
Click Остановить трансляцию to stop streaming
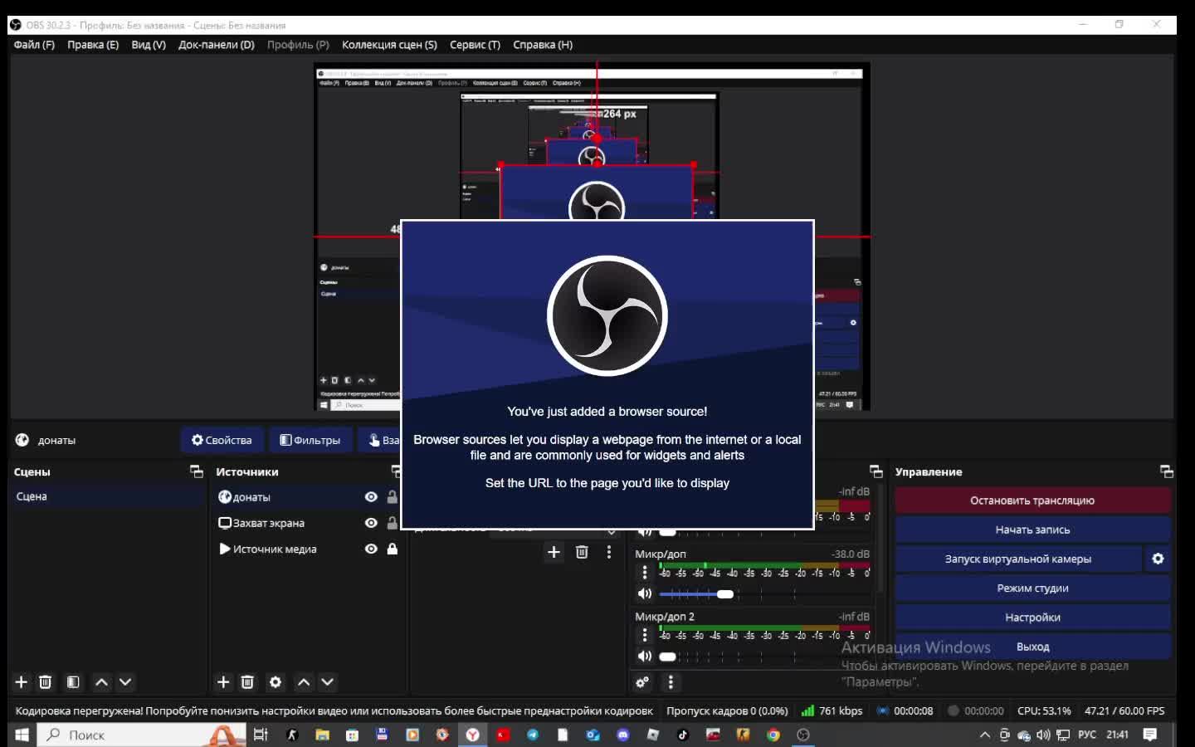tap(1032, 500)
